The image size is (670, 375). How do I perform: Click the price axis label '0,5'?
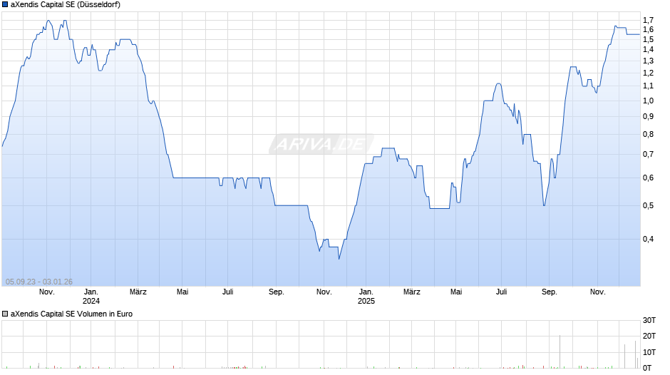click(x=648, y=205)
